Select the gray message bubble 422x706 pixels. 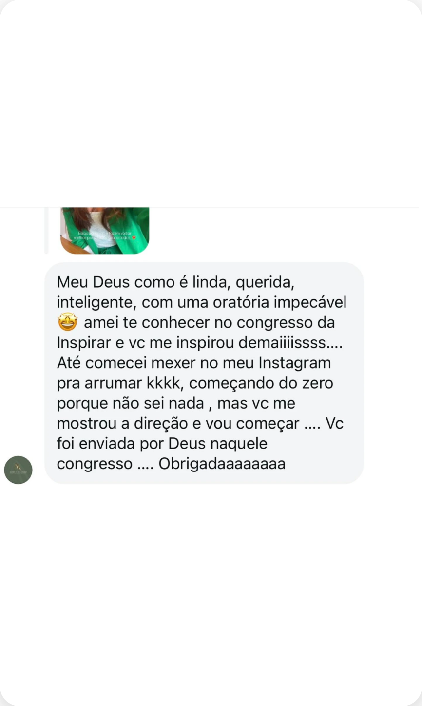pyautogui.click(x=204, y=373)
